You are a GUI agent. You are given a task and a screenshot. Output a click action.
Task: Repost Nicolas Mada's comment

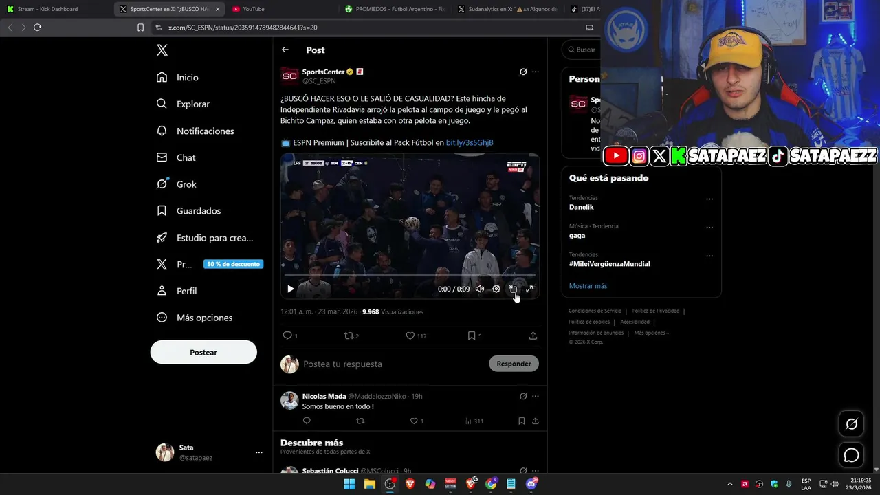360,421
